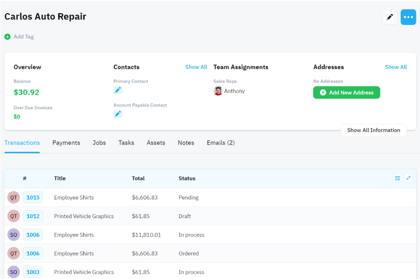
Task: Click QT badge for Pending Employee Shirts row
Action: tap(14, 197)
